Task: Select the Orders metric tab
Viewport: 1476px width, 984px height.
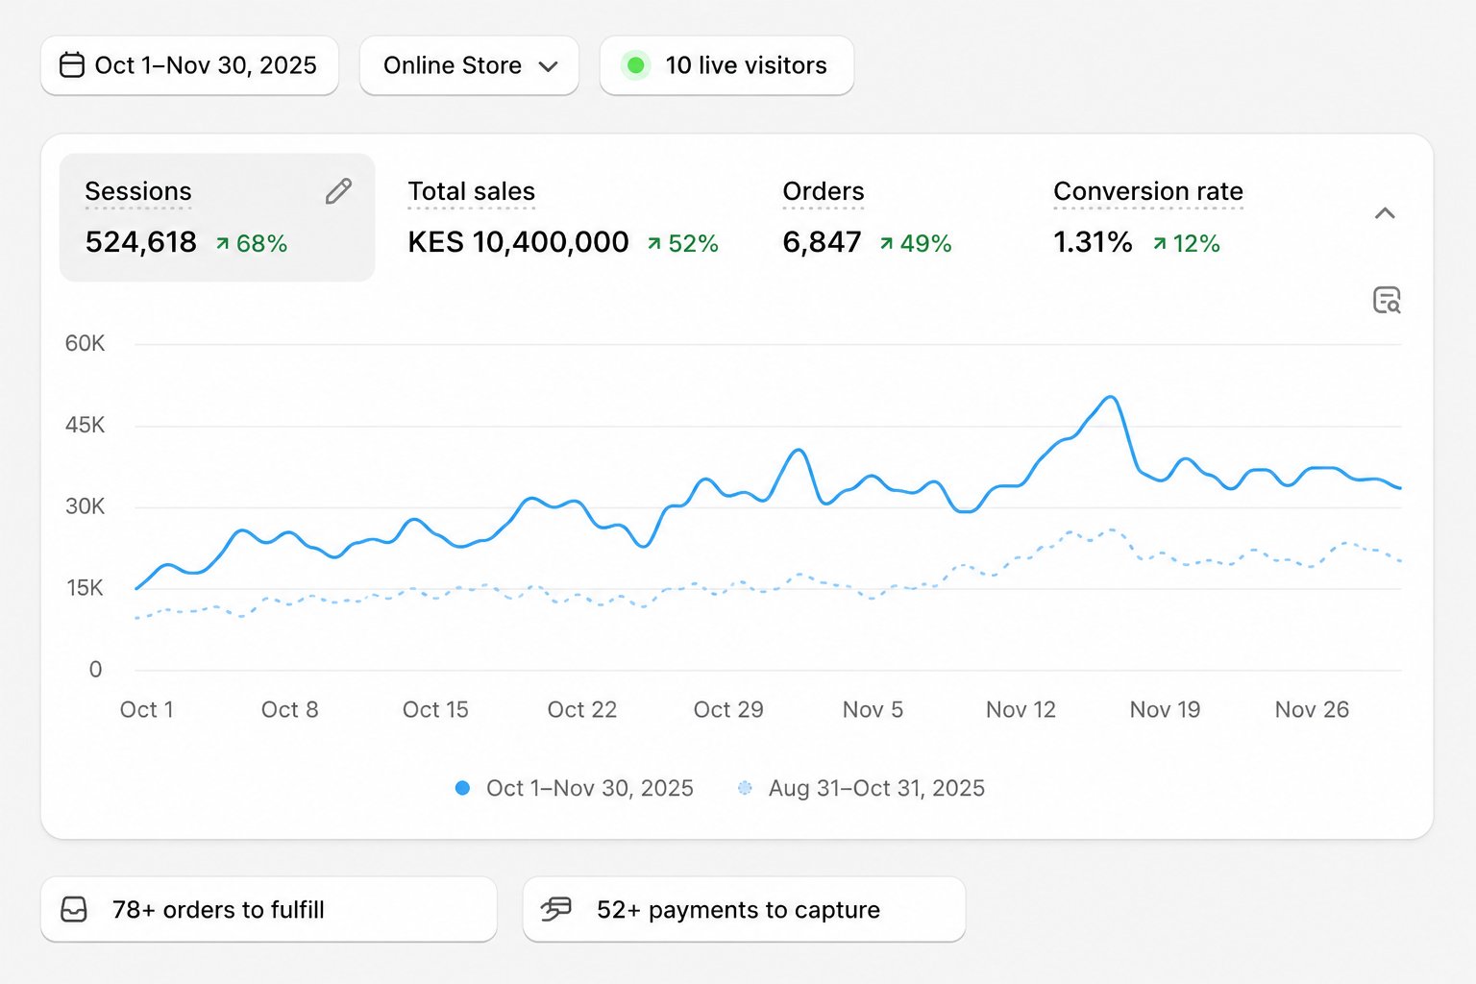Action: 867,217
